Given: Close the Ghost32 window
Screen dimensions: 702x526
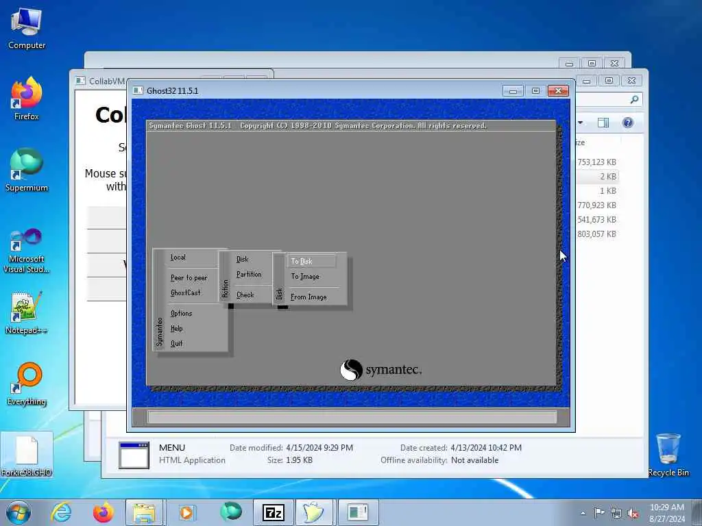Looking at the screenshot, I should point(558,91).
